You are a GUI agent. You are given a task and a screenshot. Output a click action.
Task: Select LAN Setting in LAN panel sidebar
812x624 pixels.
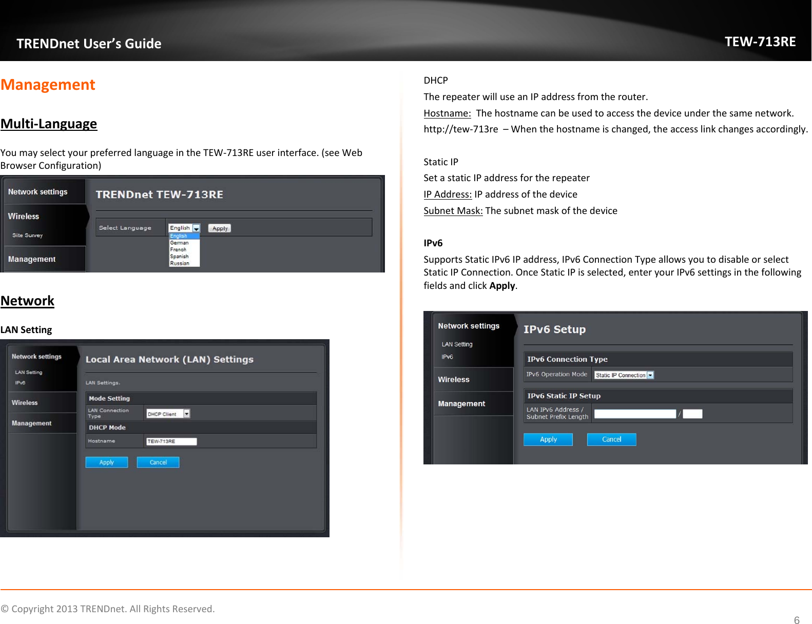29,373
